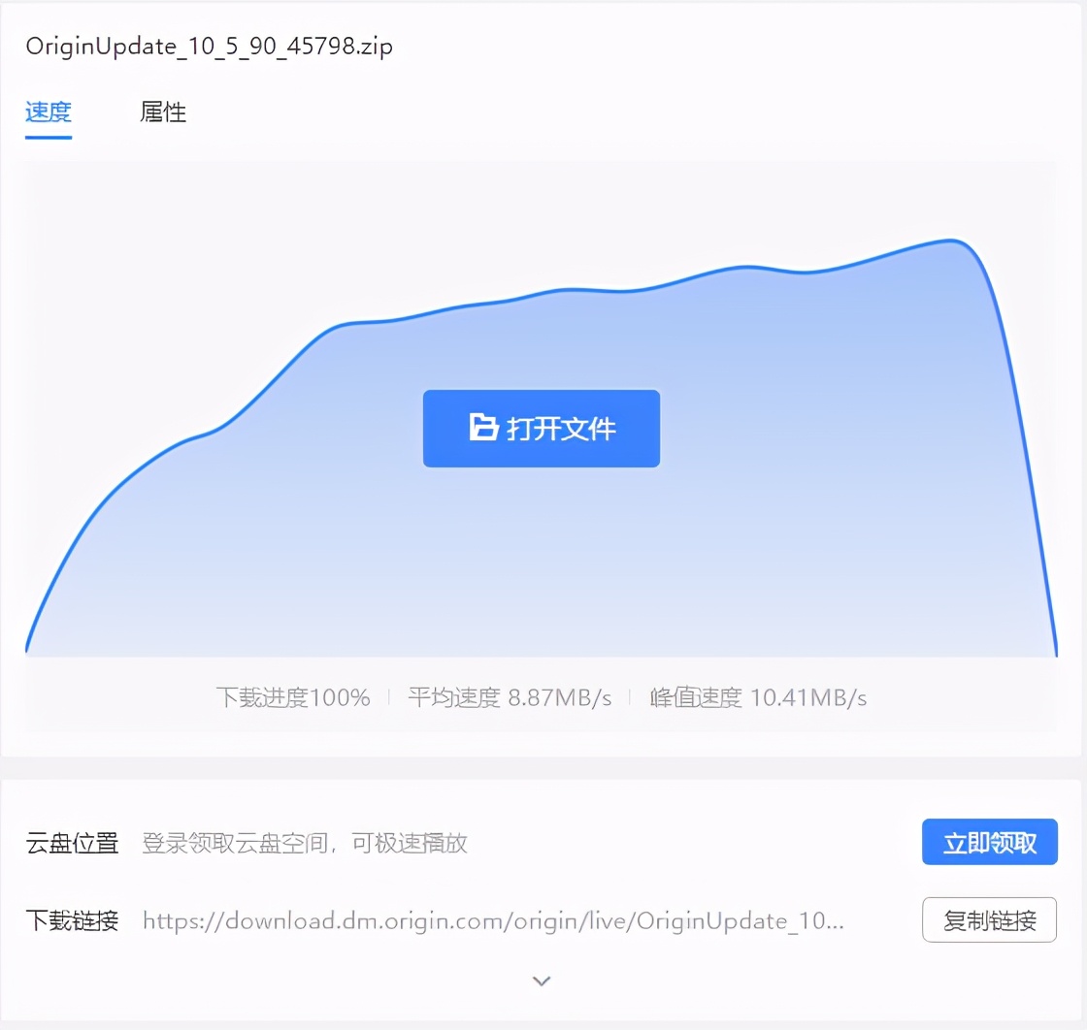Select the filename OriginUpdate_10_5_90_45798.zip
Image resolution: width=1087 pixels, height=1030 pixels.
tap(209, 46)
